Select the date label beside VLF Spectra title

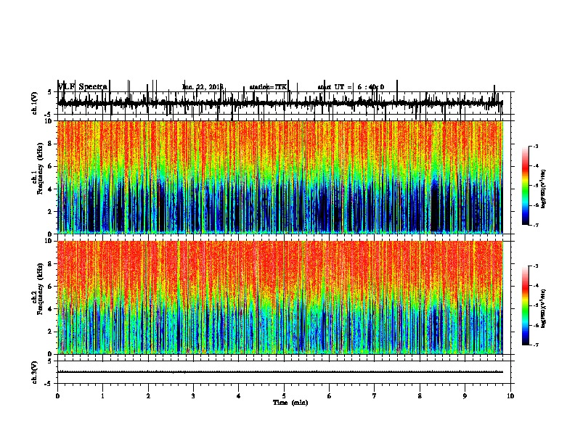click(x=203, y=87)
